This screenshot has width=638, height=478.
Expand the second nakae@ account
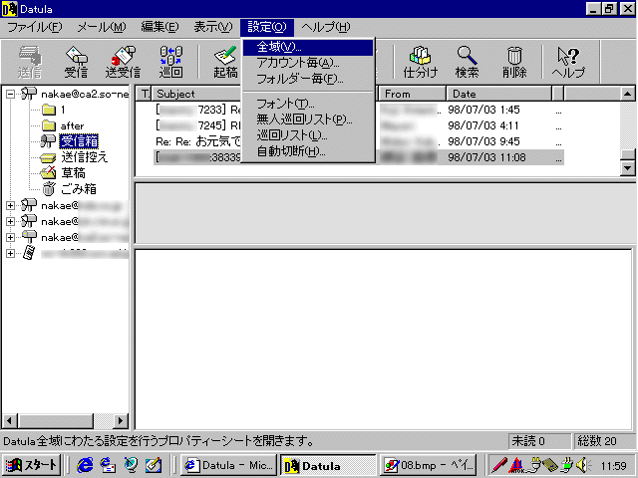point(11,206)
